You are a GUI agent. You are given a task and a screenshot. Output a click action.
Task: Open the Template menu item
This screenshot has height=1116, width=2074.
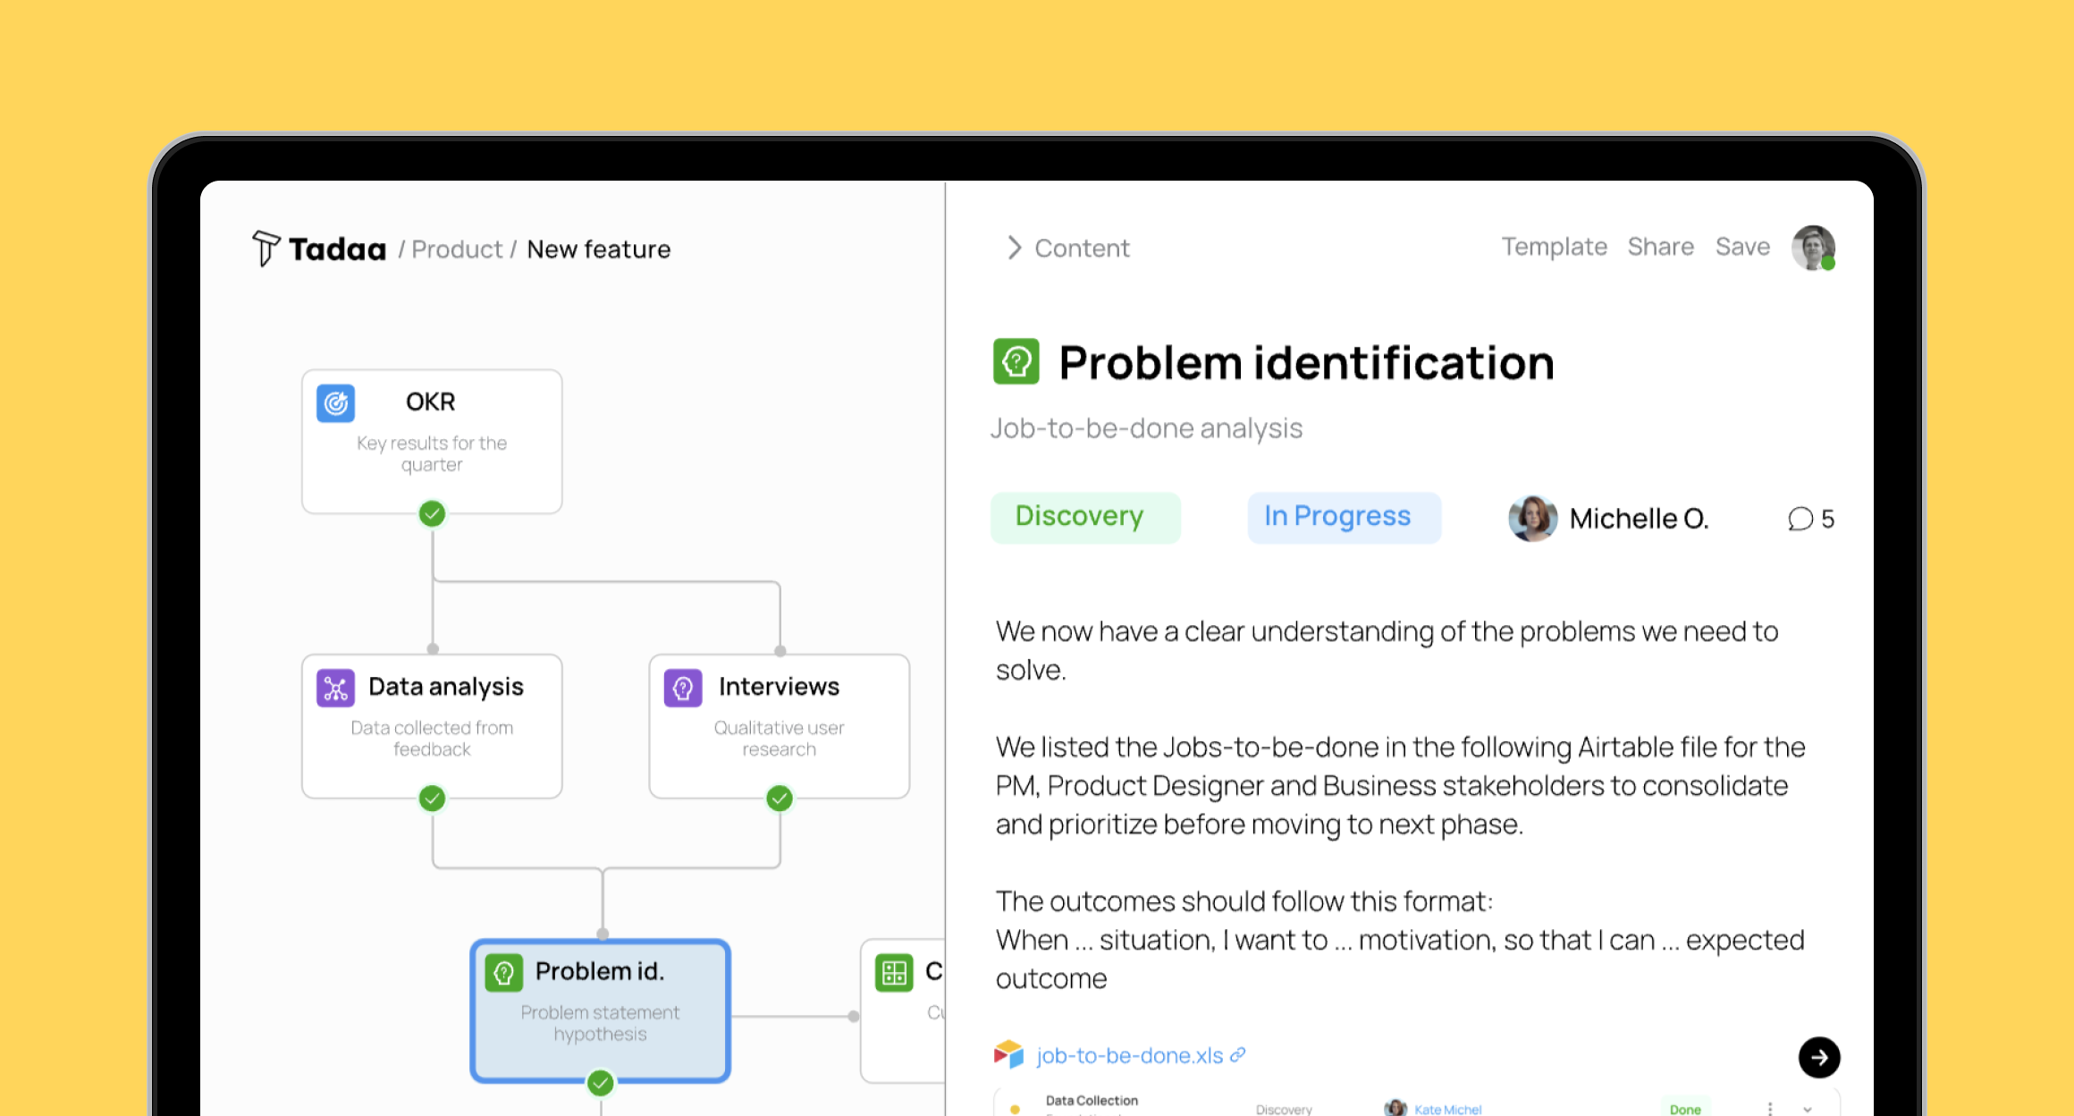click(1554, 247)
